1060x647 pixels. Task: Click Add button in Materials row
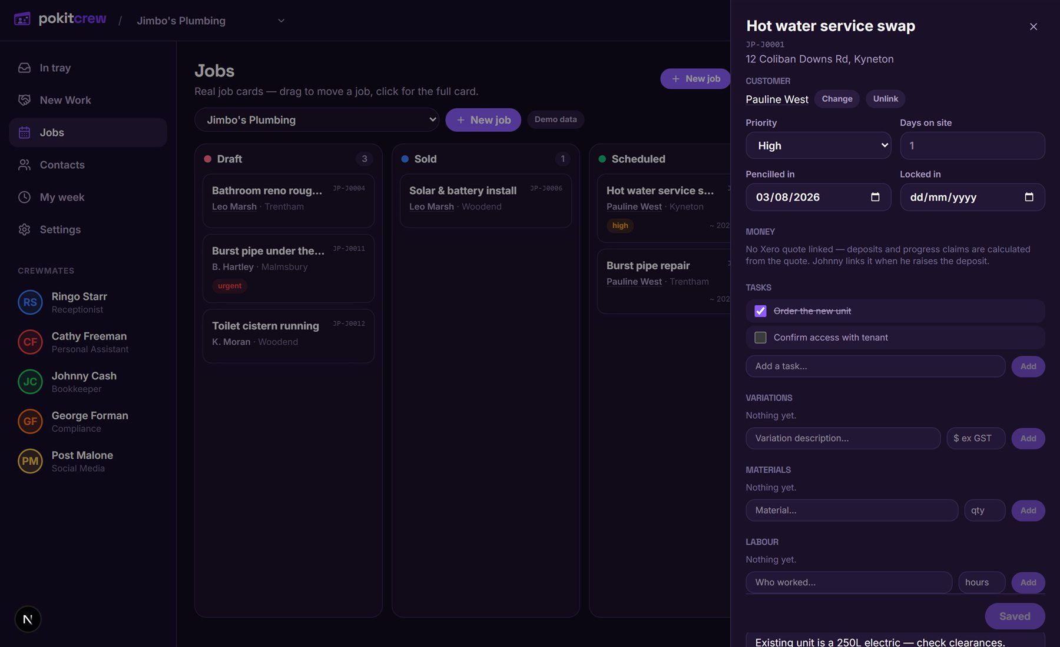coord(1028,511)
